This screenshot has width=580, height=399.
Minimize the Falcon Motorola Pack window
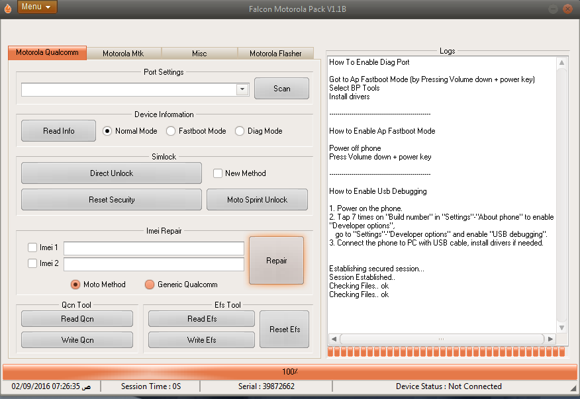click(x=553, y=9)
